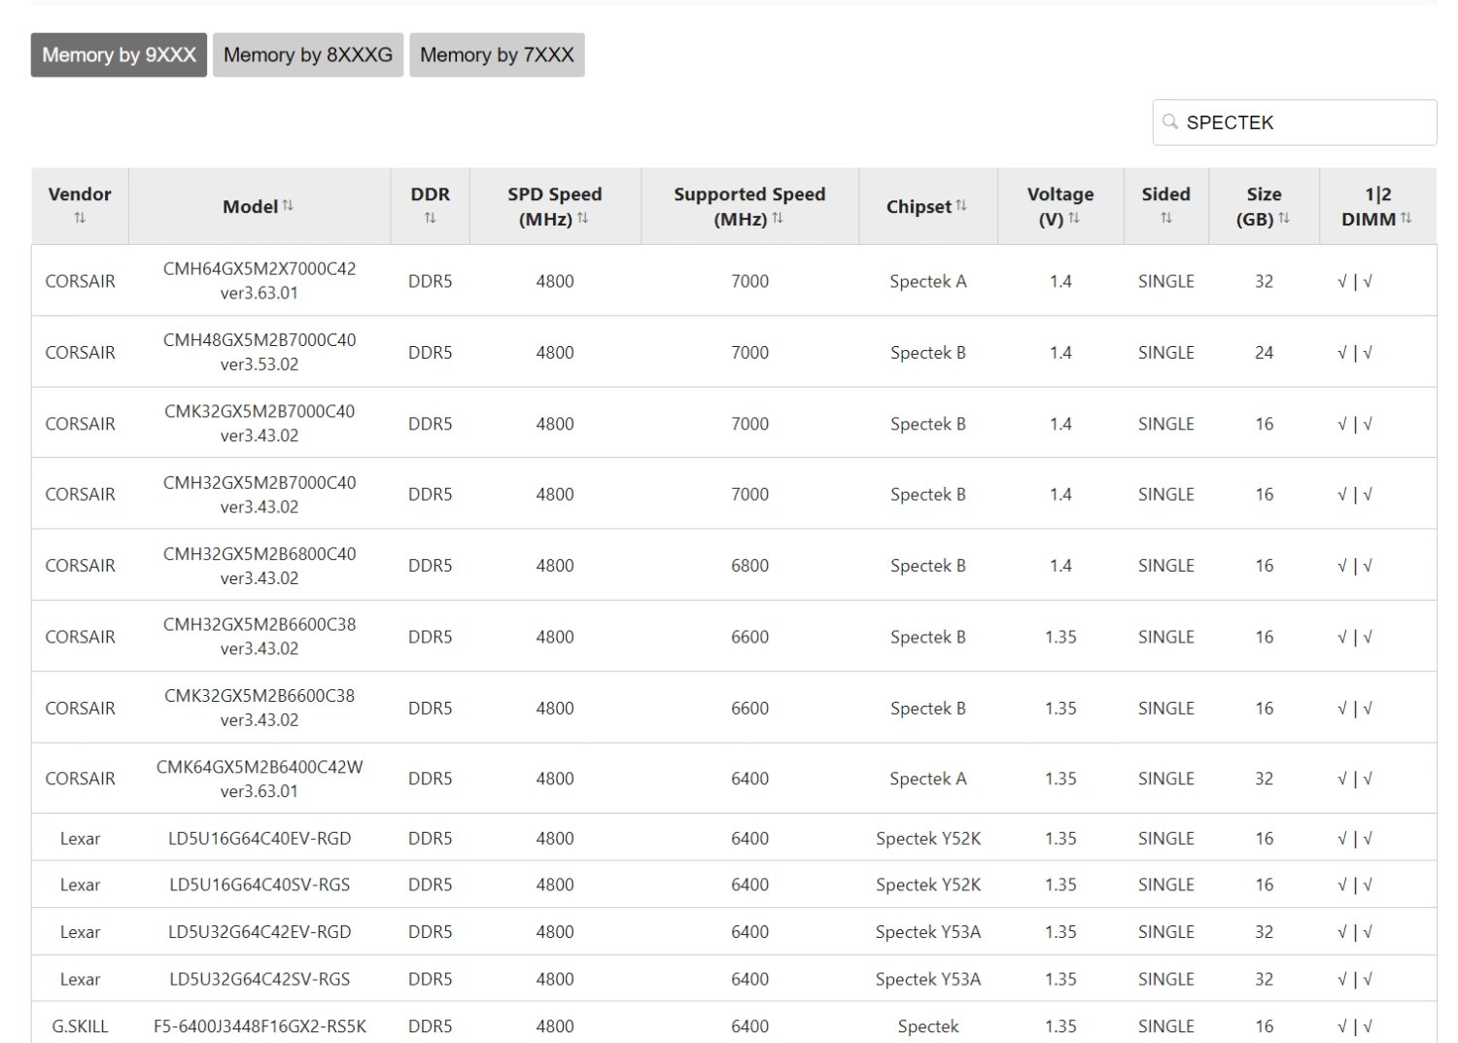This screenshot has width=1458, height=1043.
Task: Focus the SPECTEK search field
Action: [1302, 122]
